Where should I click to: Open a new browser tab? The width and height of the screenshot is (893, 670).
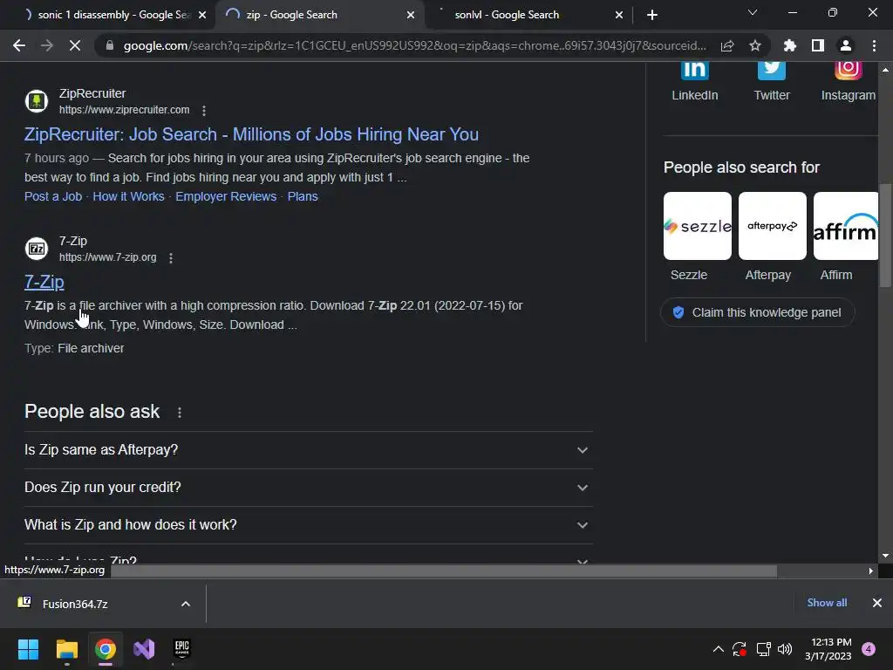point(652,15)
